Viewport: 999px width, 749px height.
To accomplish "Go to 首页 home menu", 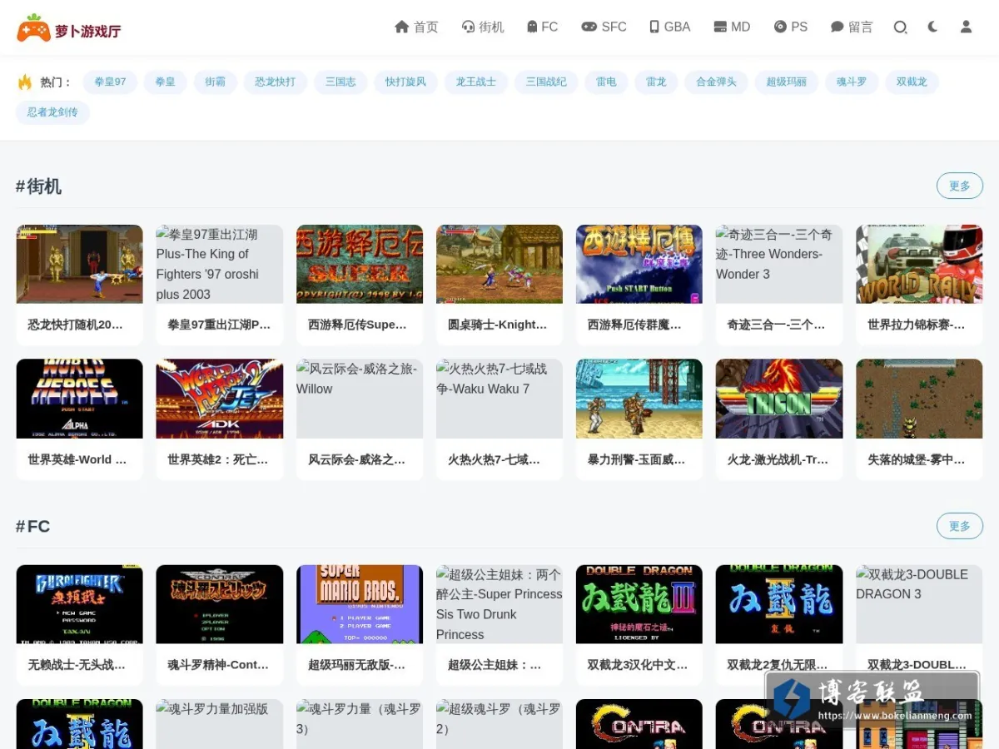I will (x=416, y=27).
